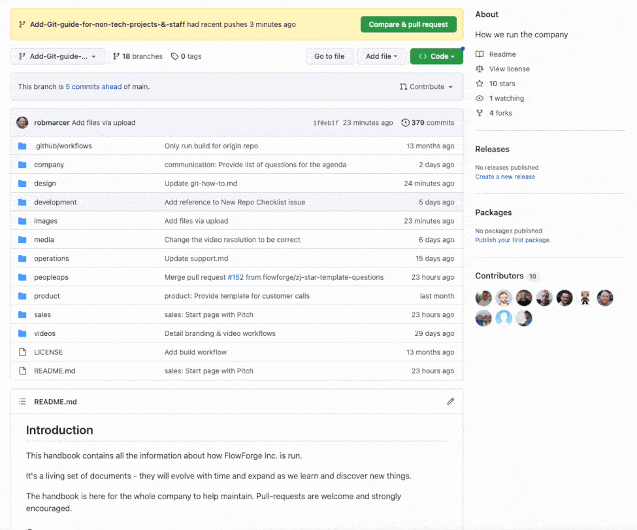The image size is (637, 530).
Task: Open the Add-Git-guide branch selector
Action: 56,56
